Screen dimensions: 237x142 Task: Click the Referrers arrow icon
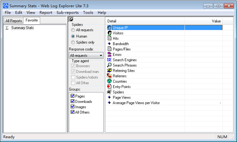(x=109, y=76)
